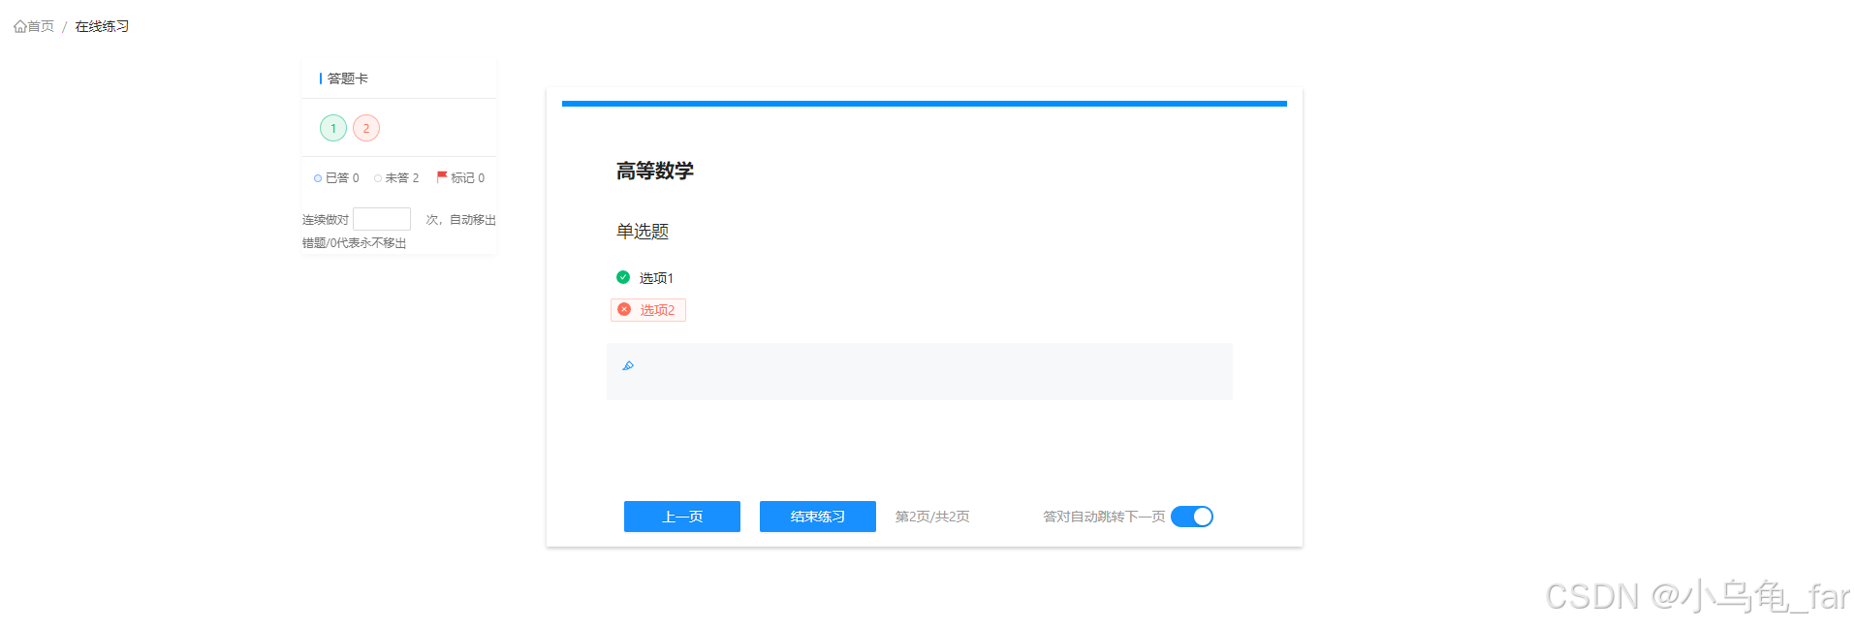Click the green check icon beside 选项1
The image size is (1854, 627).
pos(623,277)
